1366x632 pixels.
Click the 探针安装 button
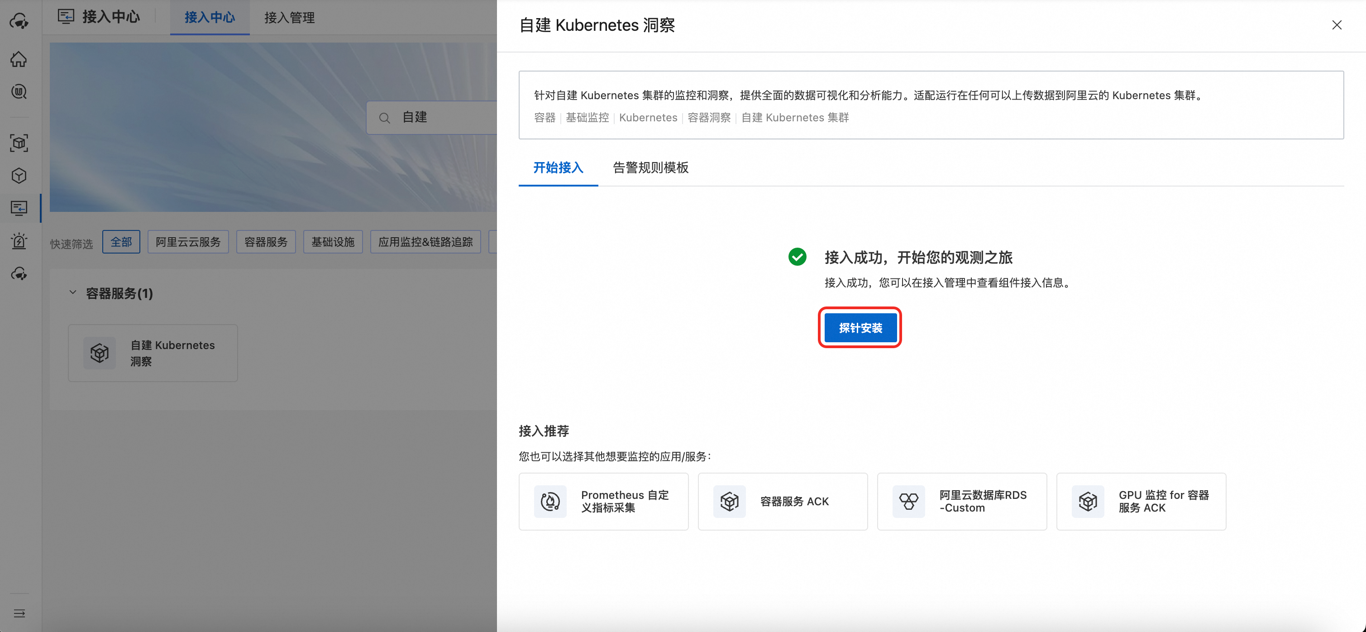(860, 328)
